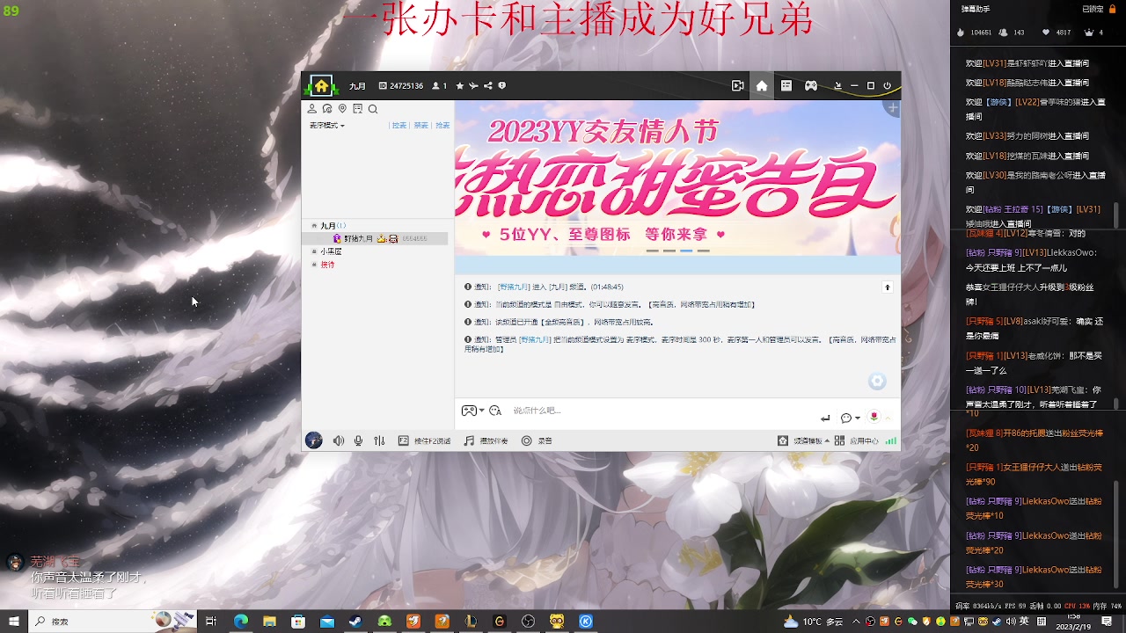Open the channel info grid tab
The image size is (1126, 633).
[x=786, y=85]
